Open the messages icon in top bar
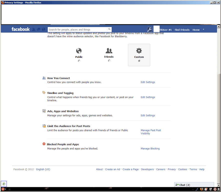 (38, 29)
